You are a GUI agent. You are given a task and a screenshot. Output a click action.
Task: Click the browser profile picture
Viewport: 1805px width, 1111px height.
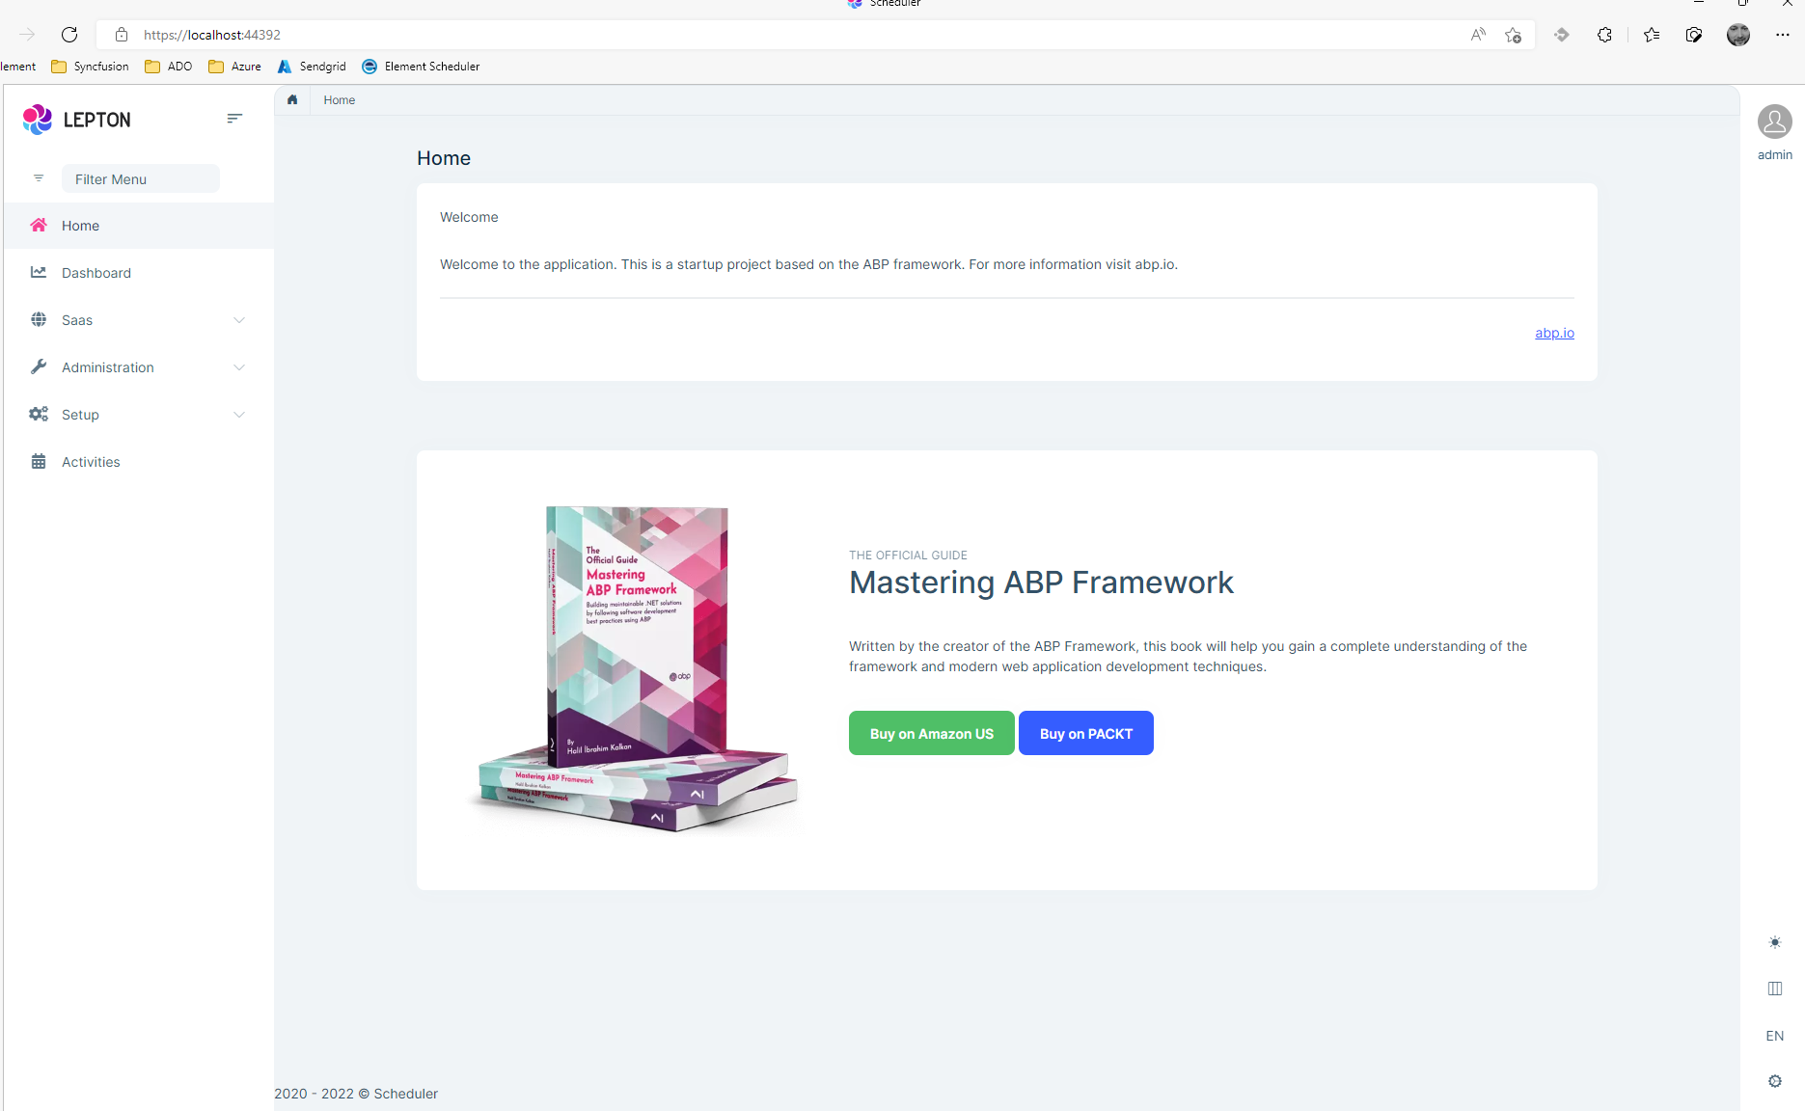(x=1738, y=35)
